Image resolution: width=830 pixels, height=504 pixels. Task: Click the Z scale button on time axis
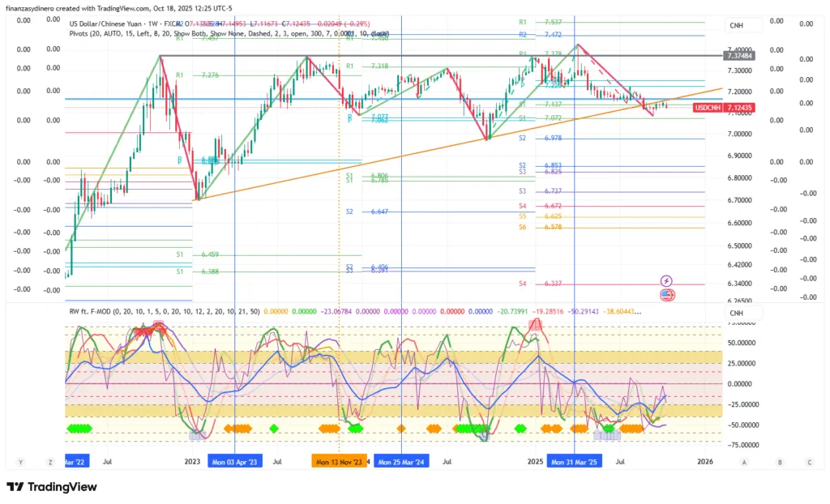pyautogui.click(x=49, y=462)
